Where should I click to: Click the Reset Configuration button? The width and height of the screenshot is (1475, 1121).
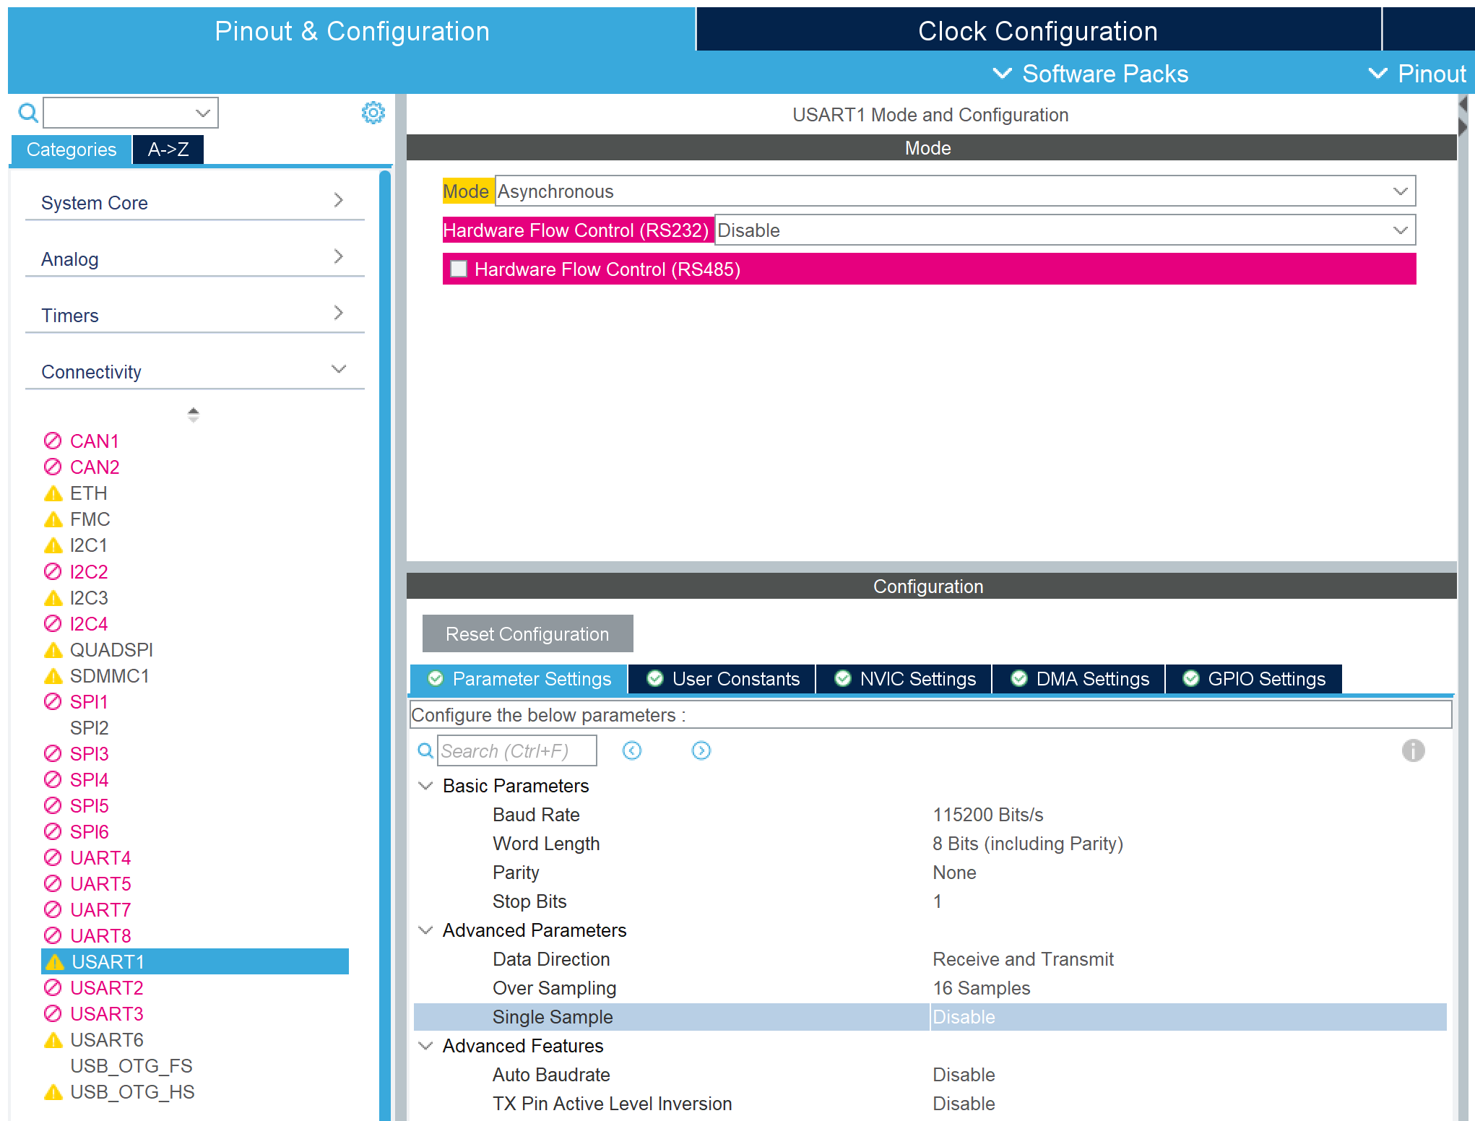pyautogui.click(x=527, y=633)
